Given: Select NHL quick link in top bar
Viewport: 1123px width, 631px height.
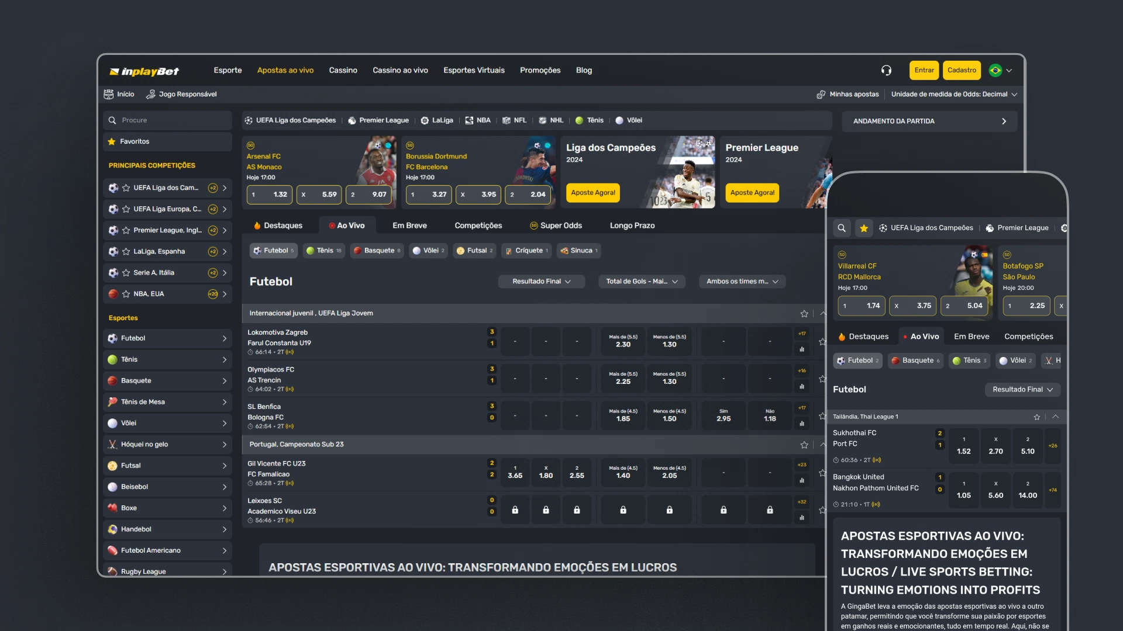Looking at the screenshot, I should tap(550, 120).
